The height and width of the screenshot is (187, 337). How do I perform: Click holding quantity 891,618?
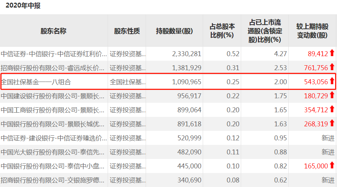(x=189, y=124)
